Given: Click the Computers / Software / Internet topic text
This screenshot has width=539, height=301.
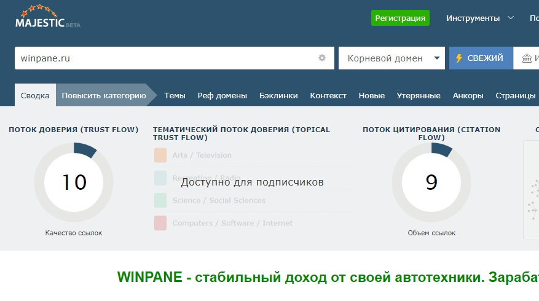Looking at the screenshot, I should pos(232,224).
